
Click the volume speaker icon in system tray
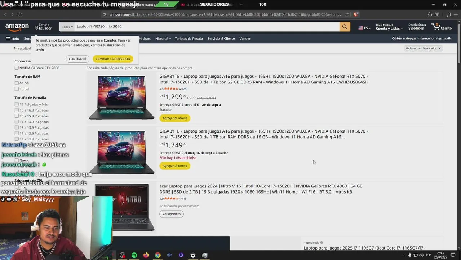point(421,255)
